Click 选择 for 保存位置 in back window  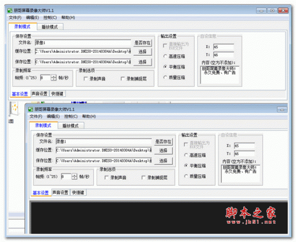[x=143, y=62]
